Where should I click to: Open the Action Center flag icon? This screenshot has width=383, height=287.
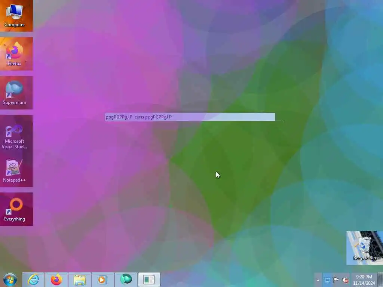point(336,280)
